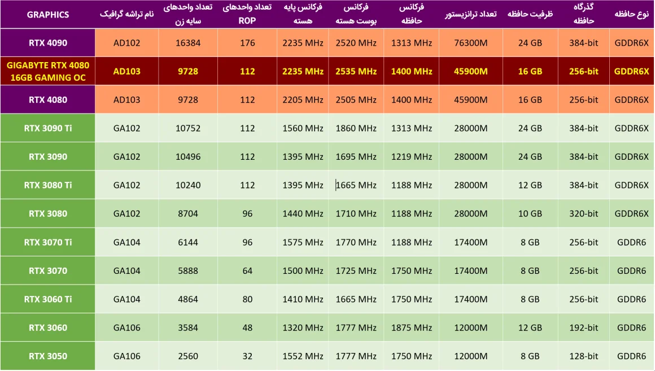Image resolution: width=655 pixels, height=371 pixels.
Task: Click the 10240 shader count cell
Action: [x=188, y=185]
